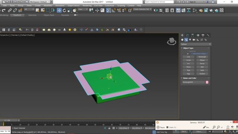Open the selection filter All dropdown
Viewport: 238px width, 134px height.
pos(29,9)
